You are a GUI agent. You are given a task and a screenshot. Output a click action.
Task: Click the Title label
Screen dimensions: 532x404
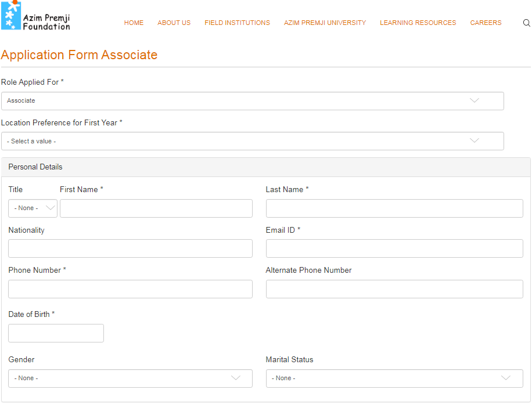point(16,190)
